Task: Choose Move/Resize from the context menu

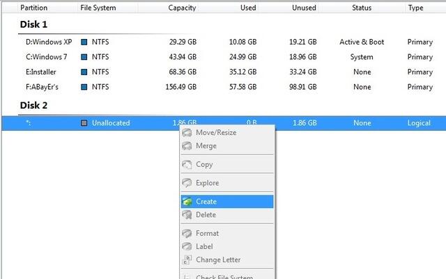Action: click(227, 132)
